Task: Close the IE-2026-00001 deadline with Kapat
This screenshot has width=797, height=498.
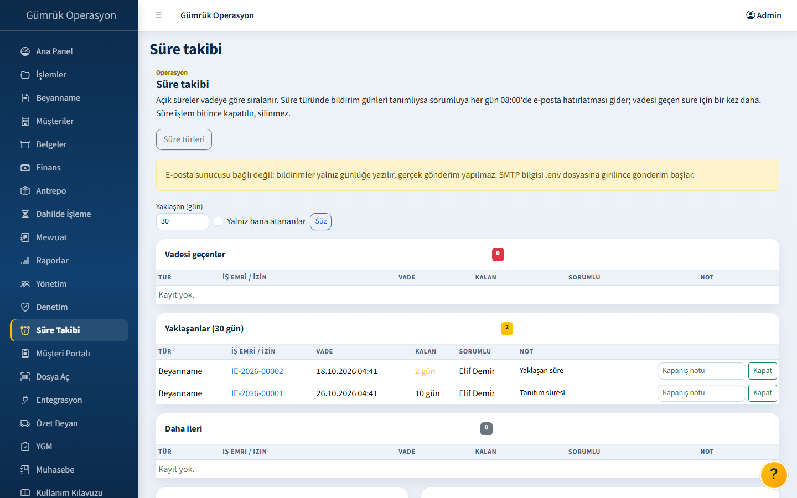Action: pyautogui.click(x=763, y=393)
